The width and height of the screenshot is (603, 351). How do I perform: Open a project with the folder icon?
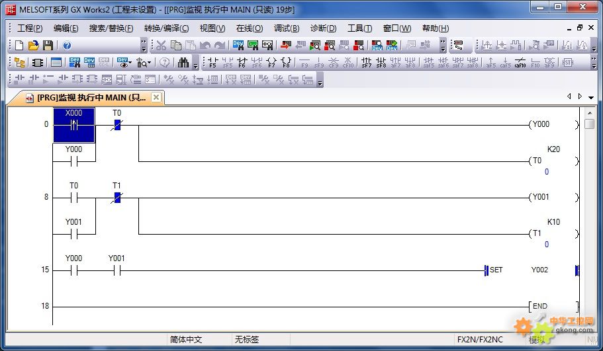point(34,46)
